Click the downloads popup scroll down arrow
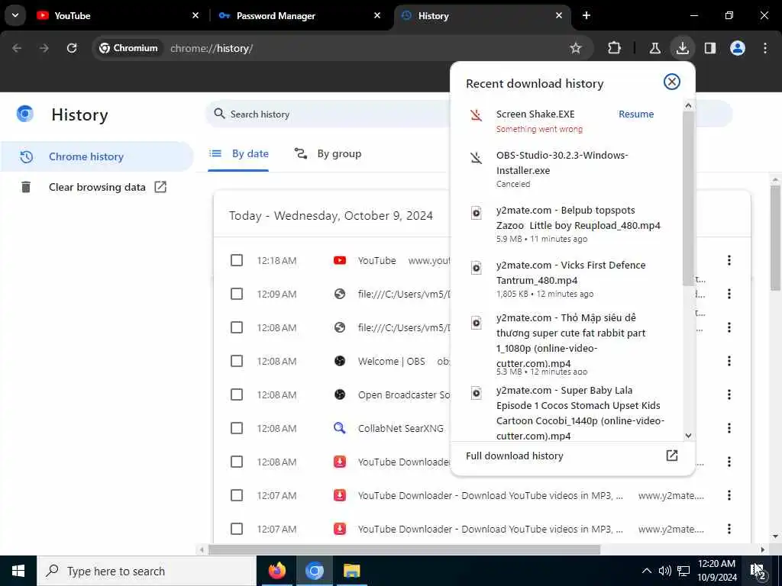Image resolution: width=782 pixels, height=586 pixels. pyautogui.click(x=688, y=436)
